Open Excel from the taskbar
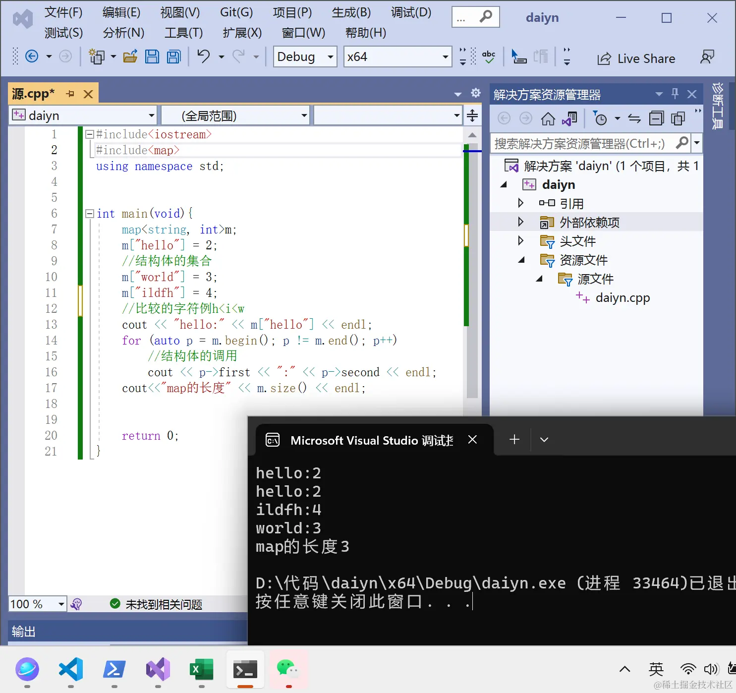Image resolution: width=736 pixels, height=693 pixels. tap(201, 670)
